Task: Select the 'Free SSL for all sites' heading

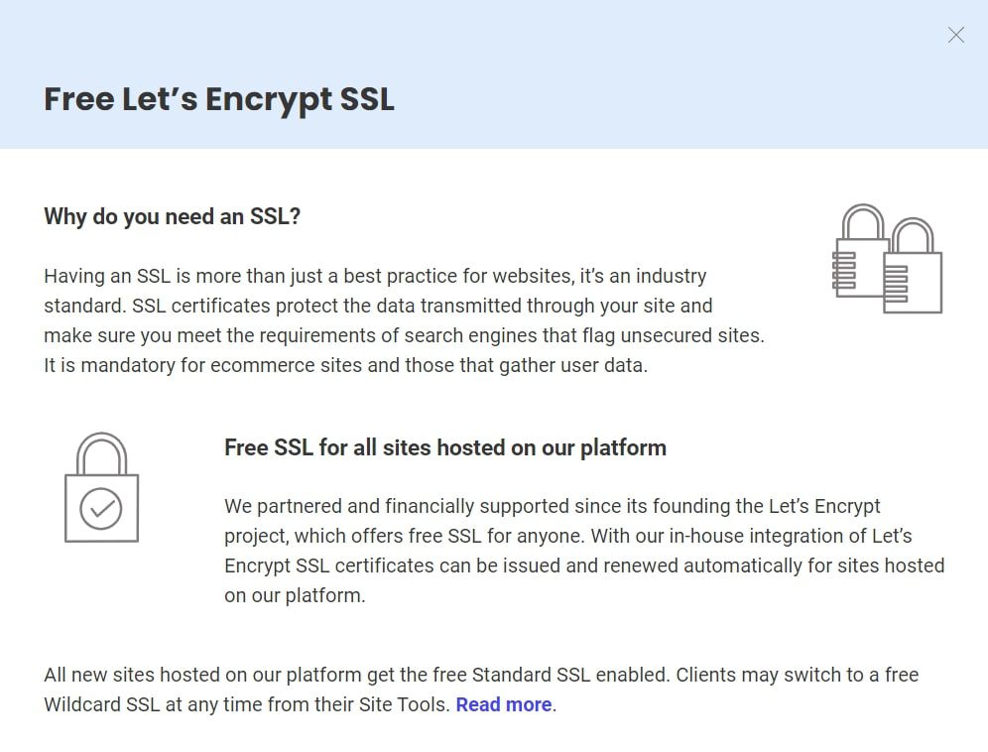Action: tap(444, 447)
